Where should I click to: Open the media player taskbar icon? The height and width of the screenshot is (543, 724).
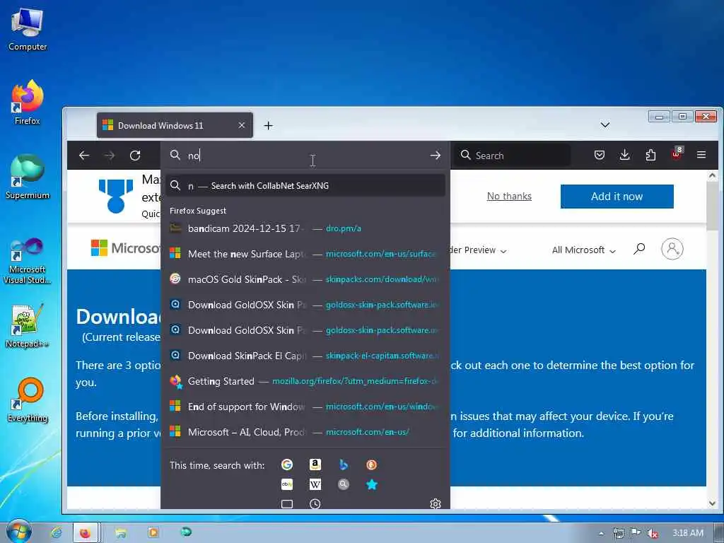point(153,532)
